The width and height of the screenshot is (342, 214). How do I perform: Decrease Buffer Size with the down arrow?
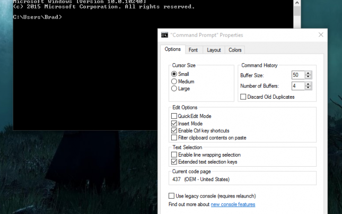[308, 77]
